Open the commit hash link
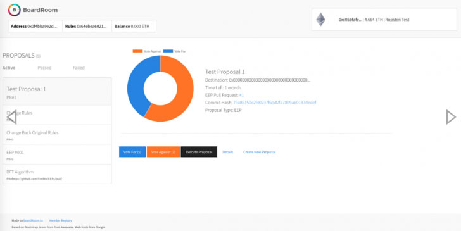 275,103
